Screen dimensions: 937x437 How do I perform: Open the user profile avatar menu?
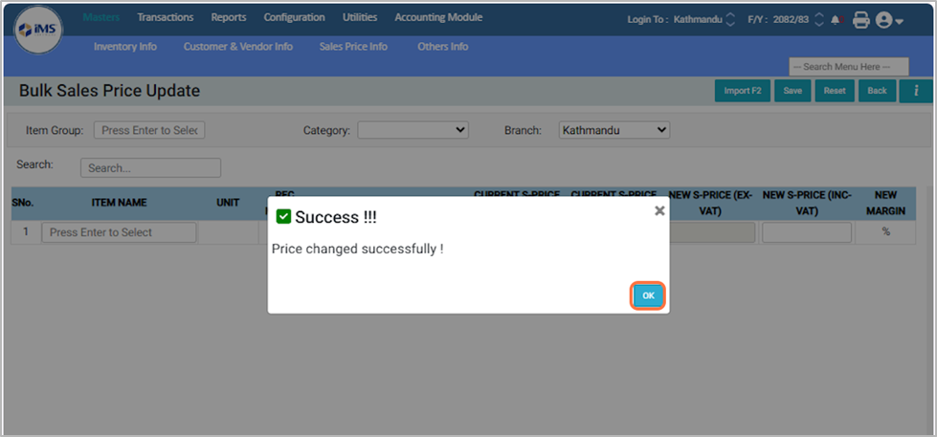(x=887, y=19)
